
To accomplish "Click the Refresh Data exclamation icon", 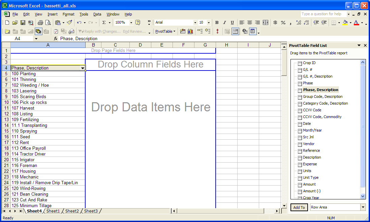I will point(217,31).
